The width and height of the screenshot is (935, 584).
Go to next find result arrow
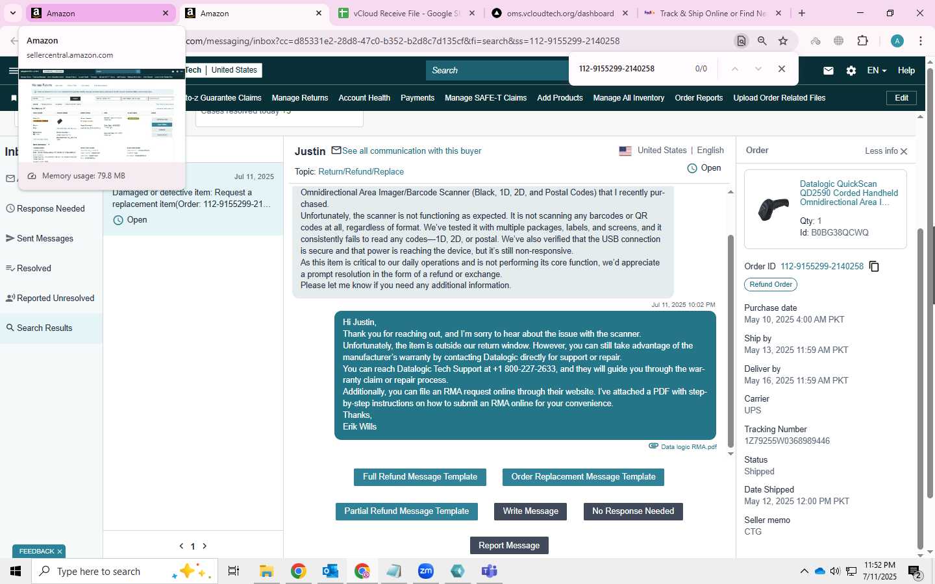point(758,69)
